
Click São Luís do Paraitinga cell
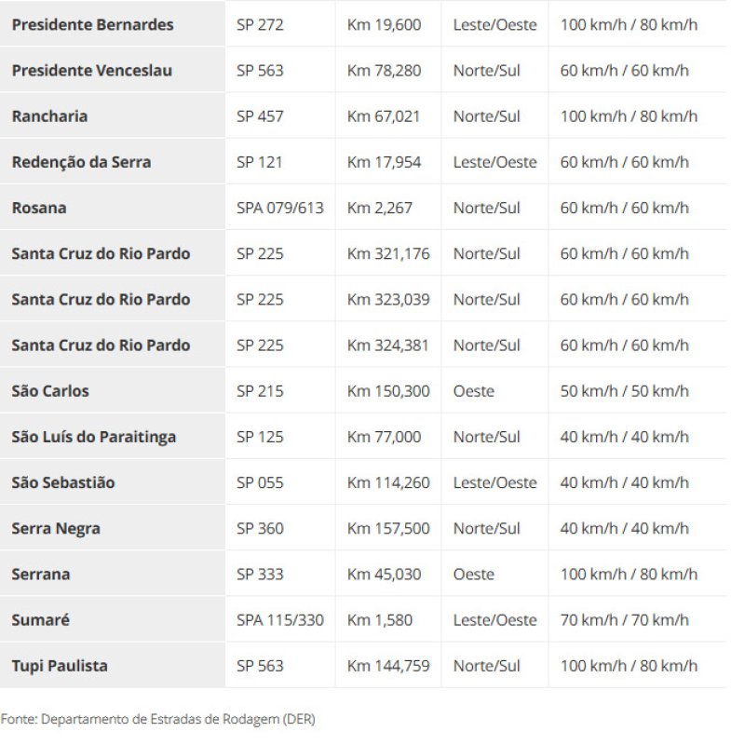pos(93,437)
